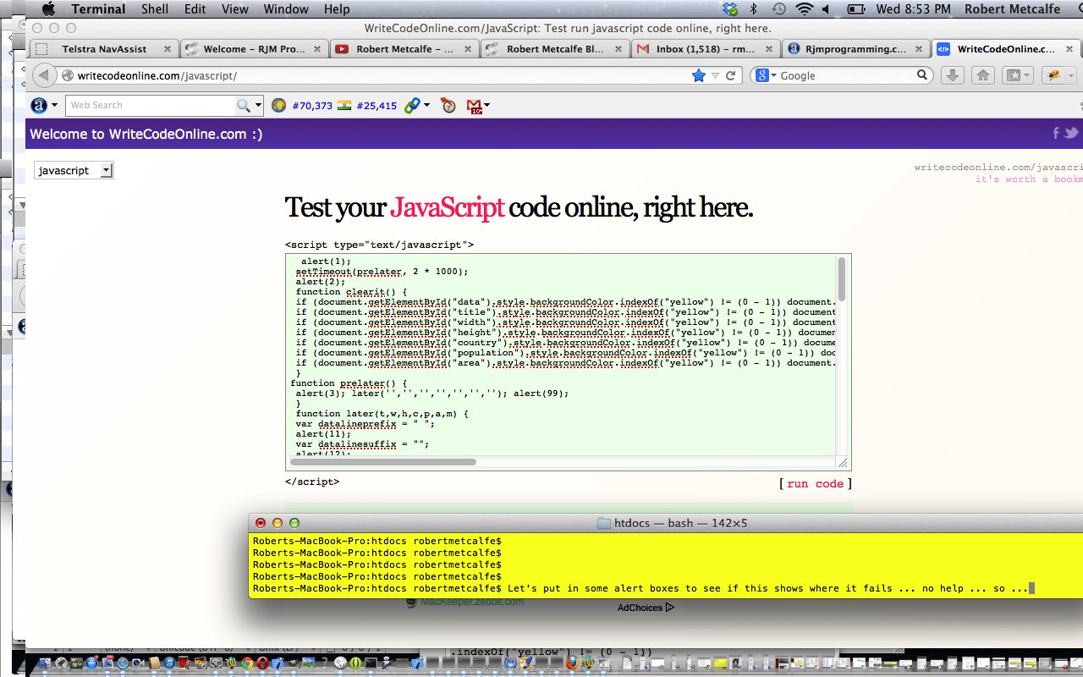The image size is (1083, 677).
Task: Click the site identity globe in address bar
Action: point(67,76)
